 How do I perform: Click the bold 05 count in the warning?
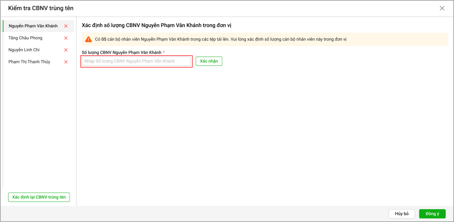tap(104, 39)
